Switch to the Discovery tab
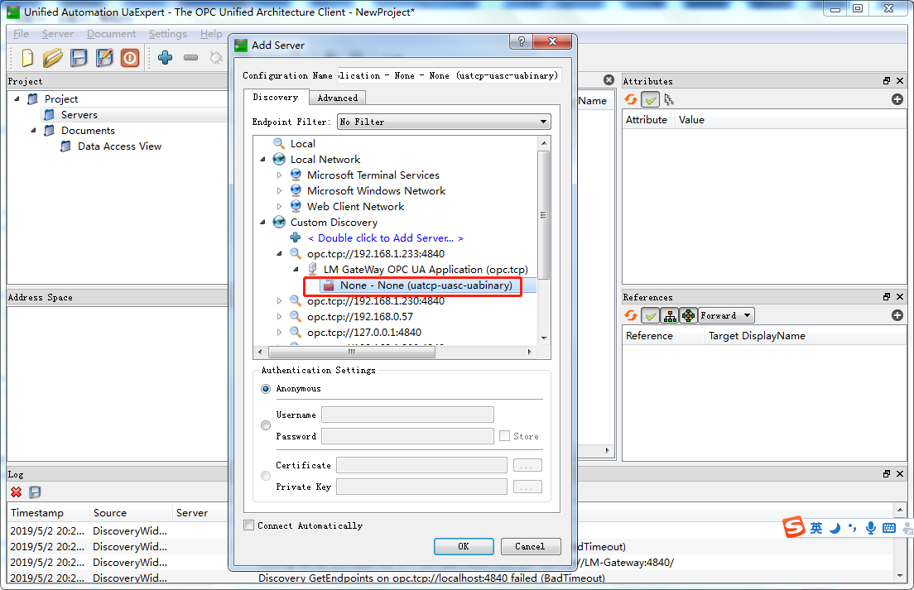This screenshot has width=914, height=590. [x=275, y=98]
